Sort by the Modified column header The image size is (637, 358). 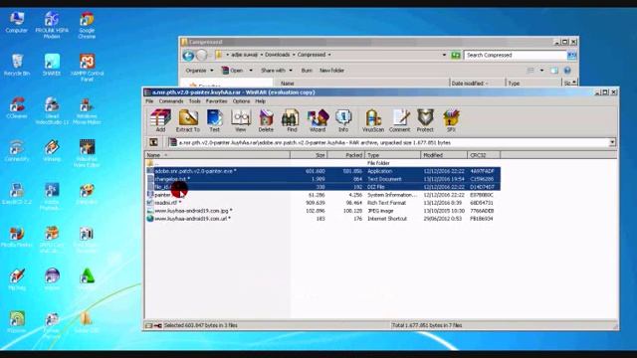pos(444,155)
